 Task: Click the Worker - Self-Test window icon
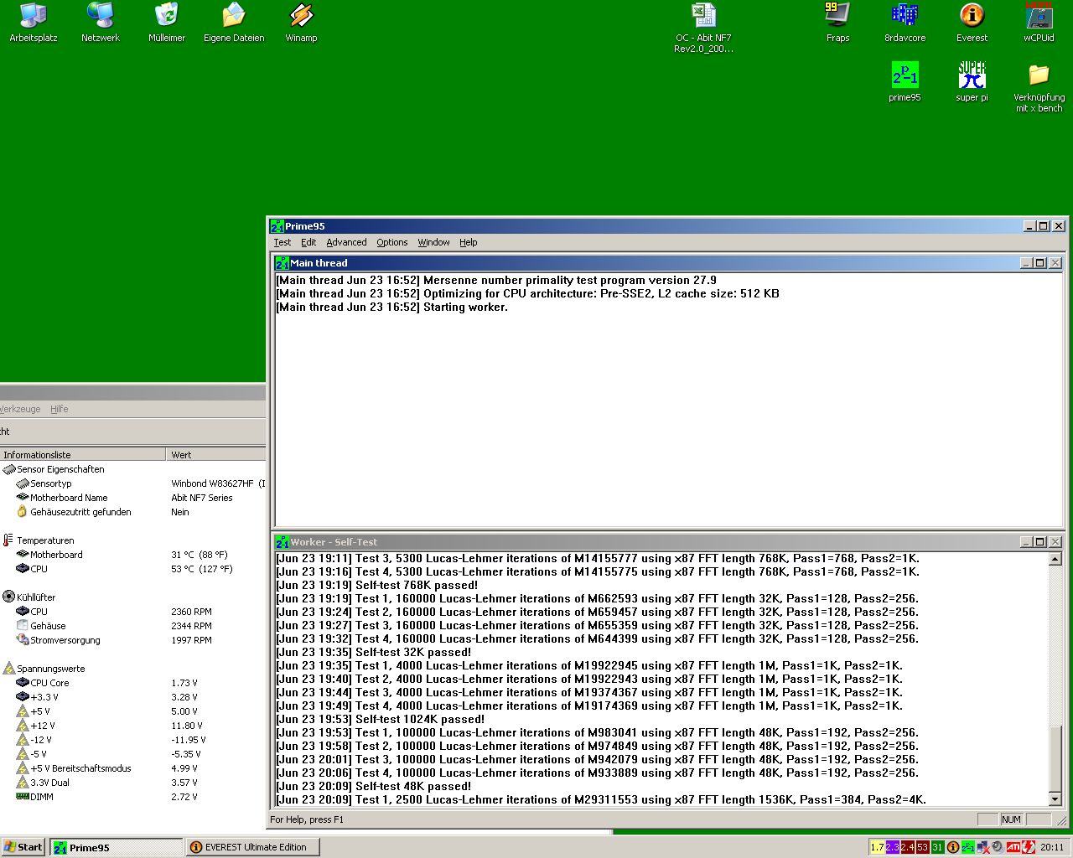pyautogui.click(x=283, y=542)
